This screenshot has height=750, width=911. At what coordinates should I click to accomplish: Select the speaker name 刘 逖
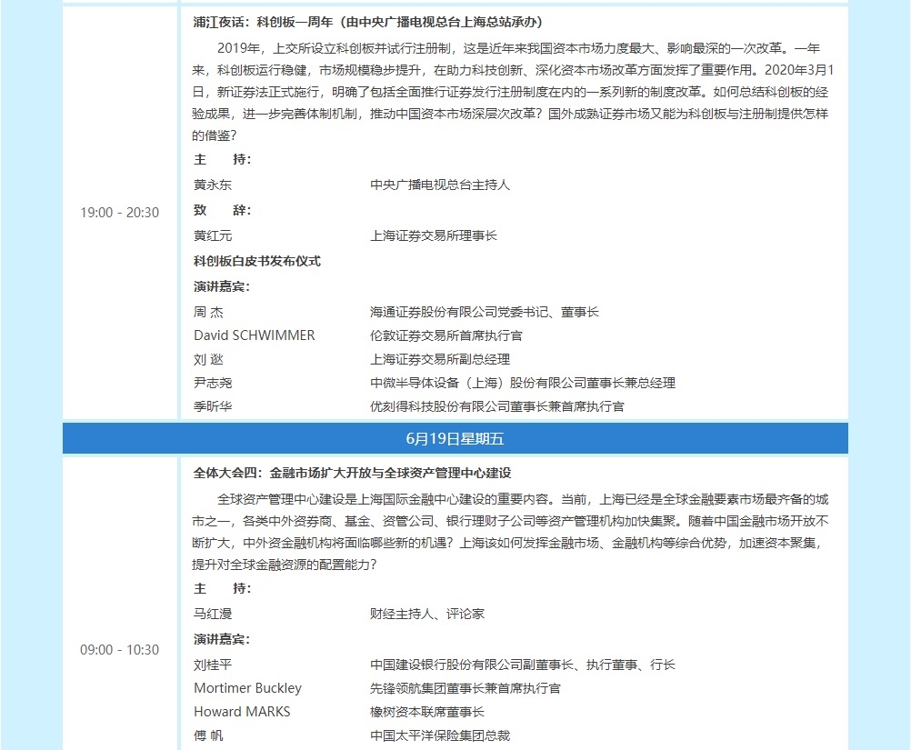click(x=208, y=360)
